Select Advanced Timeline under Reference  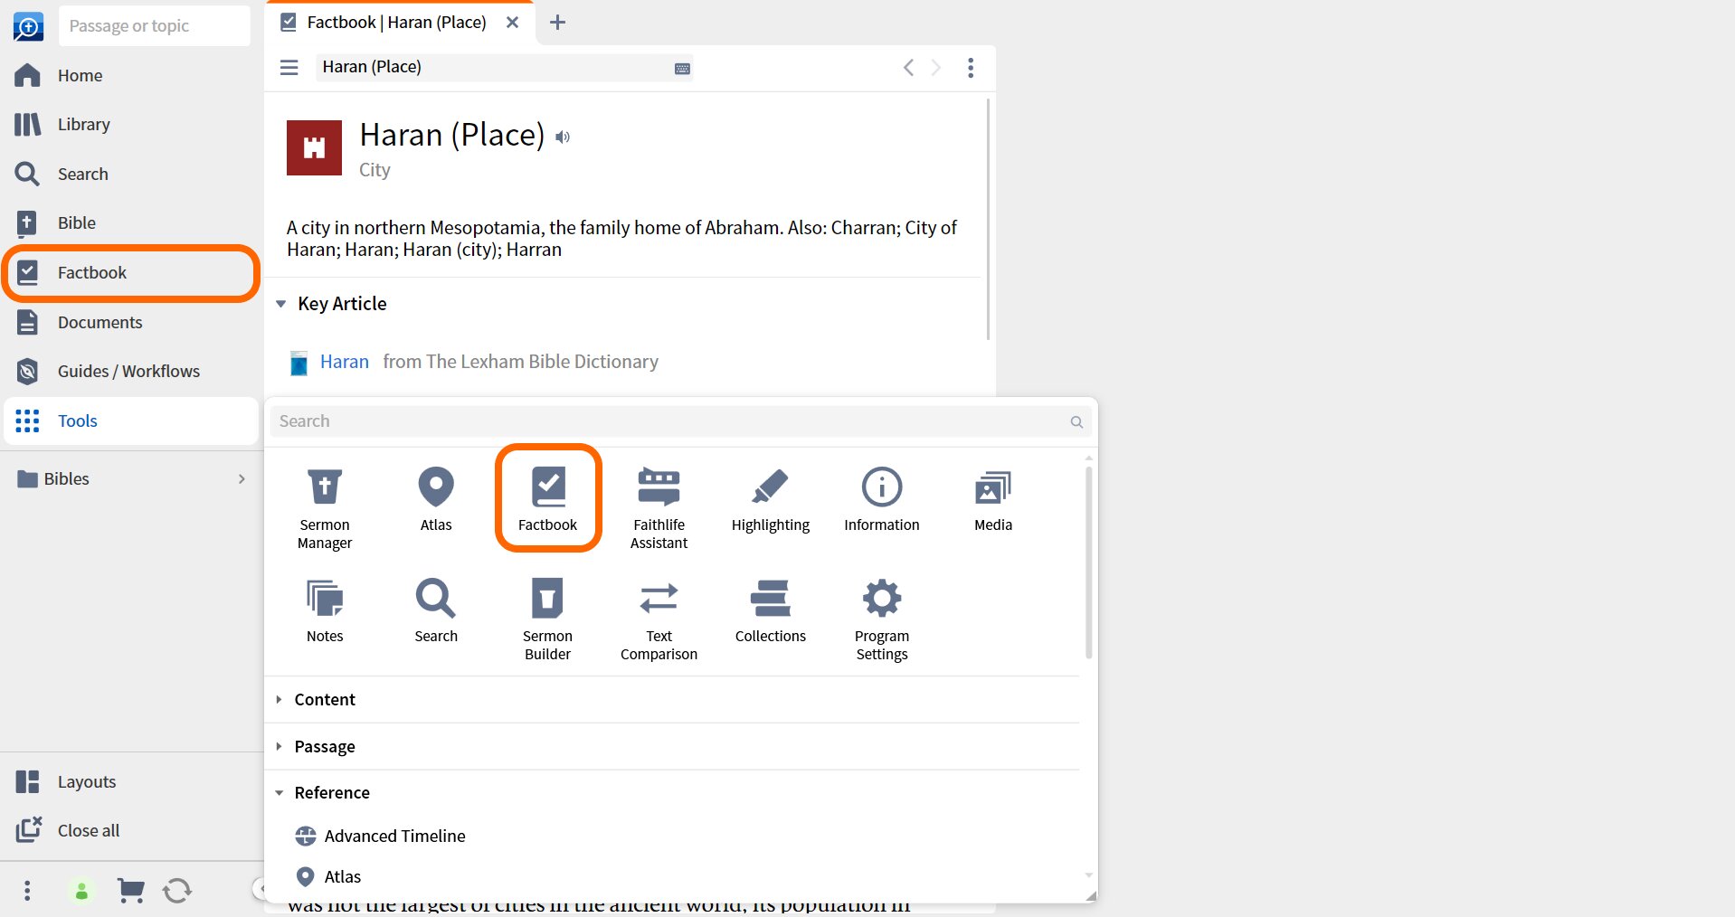394,836
